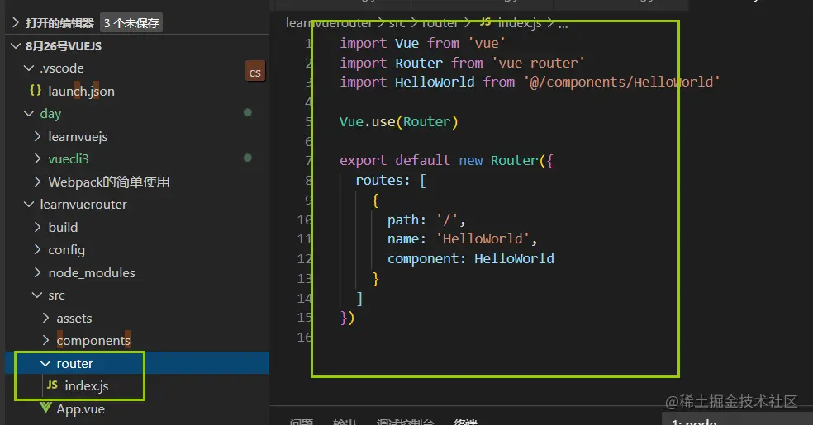This screenshot has width=813, height=425.
Task: Click export default new Router line
Action: [446, 160]
